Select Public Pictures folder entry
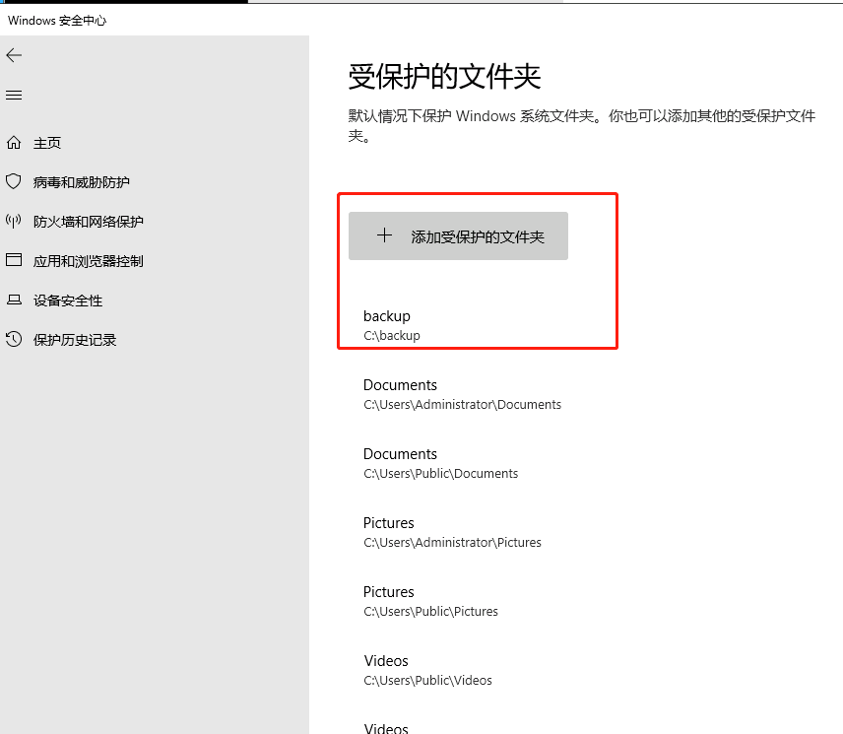This screenshot has width=843, height=734. [x=430, y=601]
